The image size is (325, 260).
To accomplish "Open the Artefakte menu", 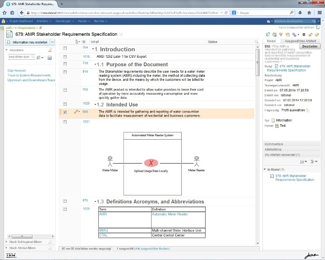I will [x=44, y=21].
